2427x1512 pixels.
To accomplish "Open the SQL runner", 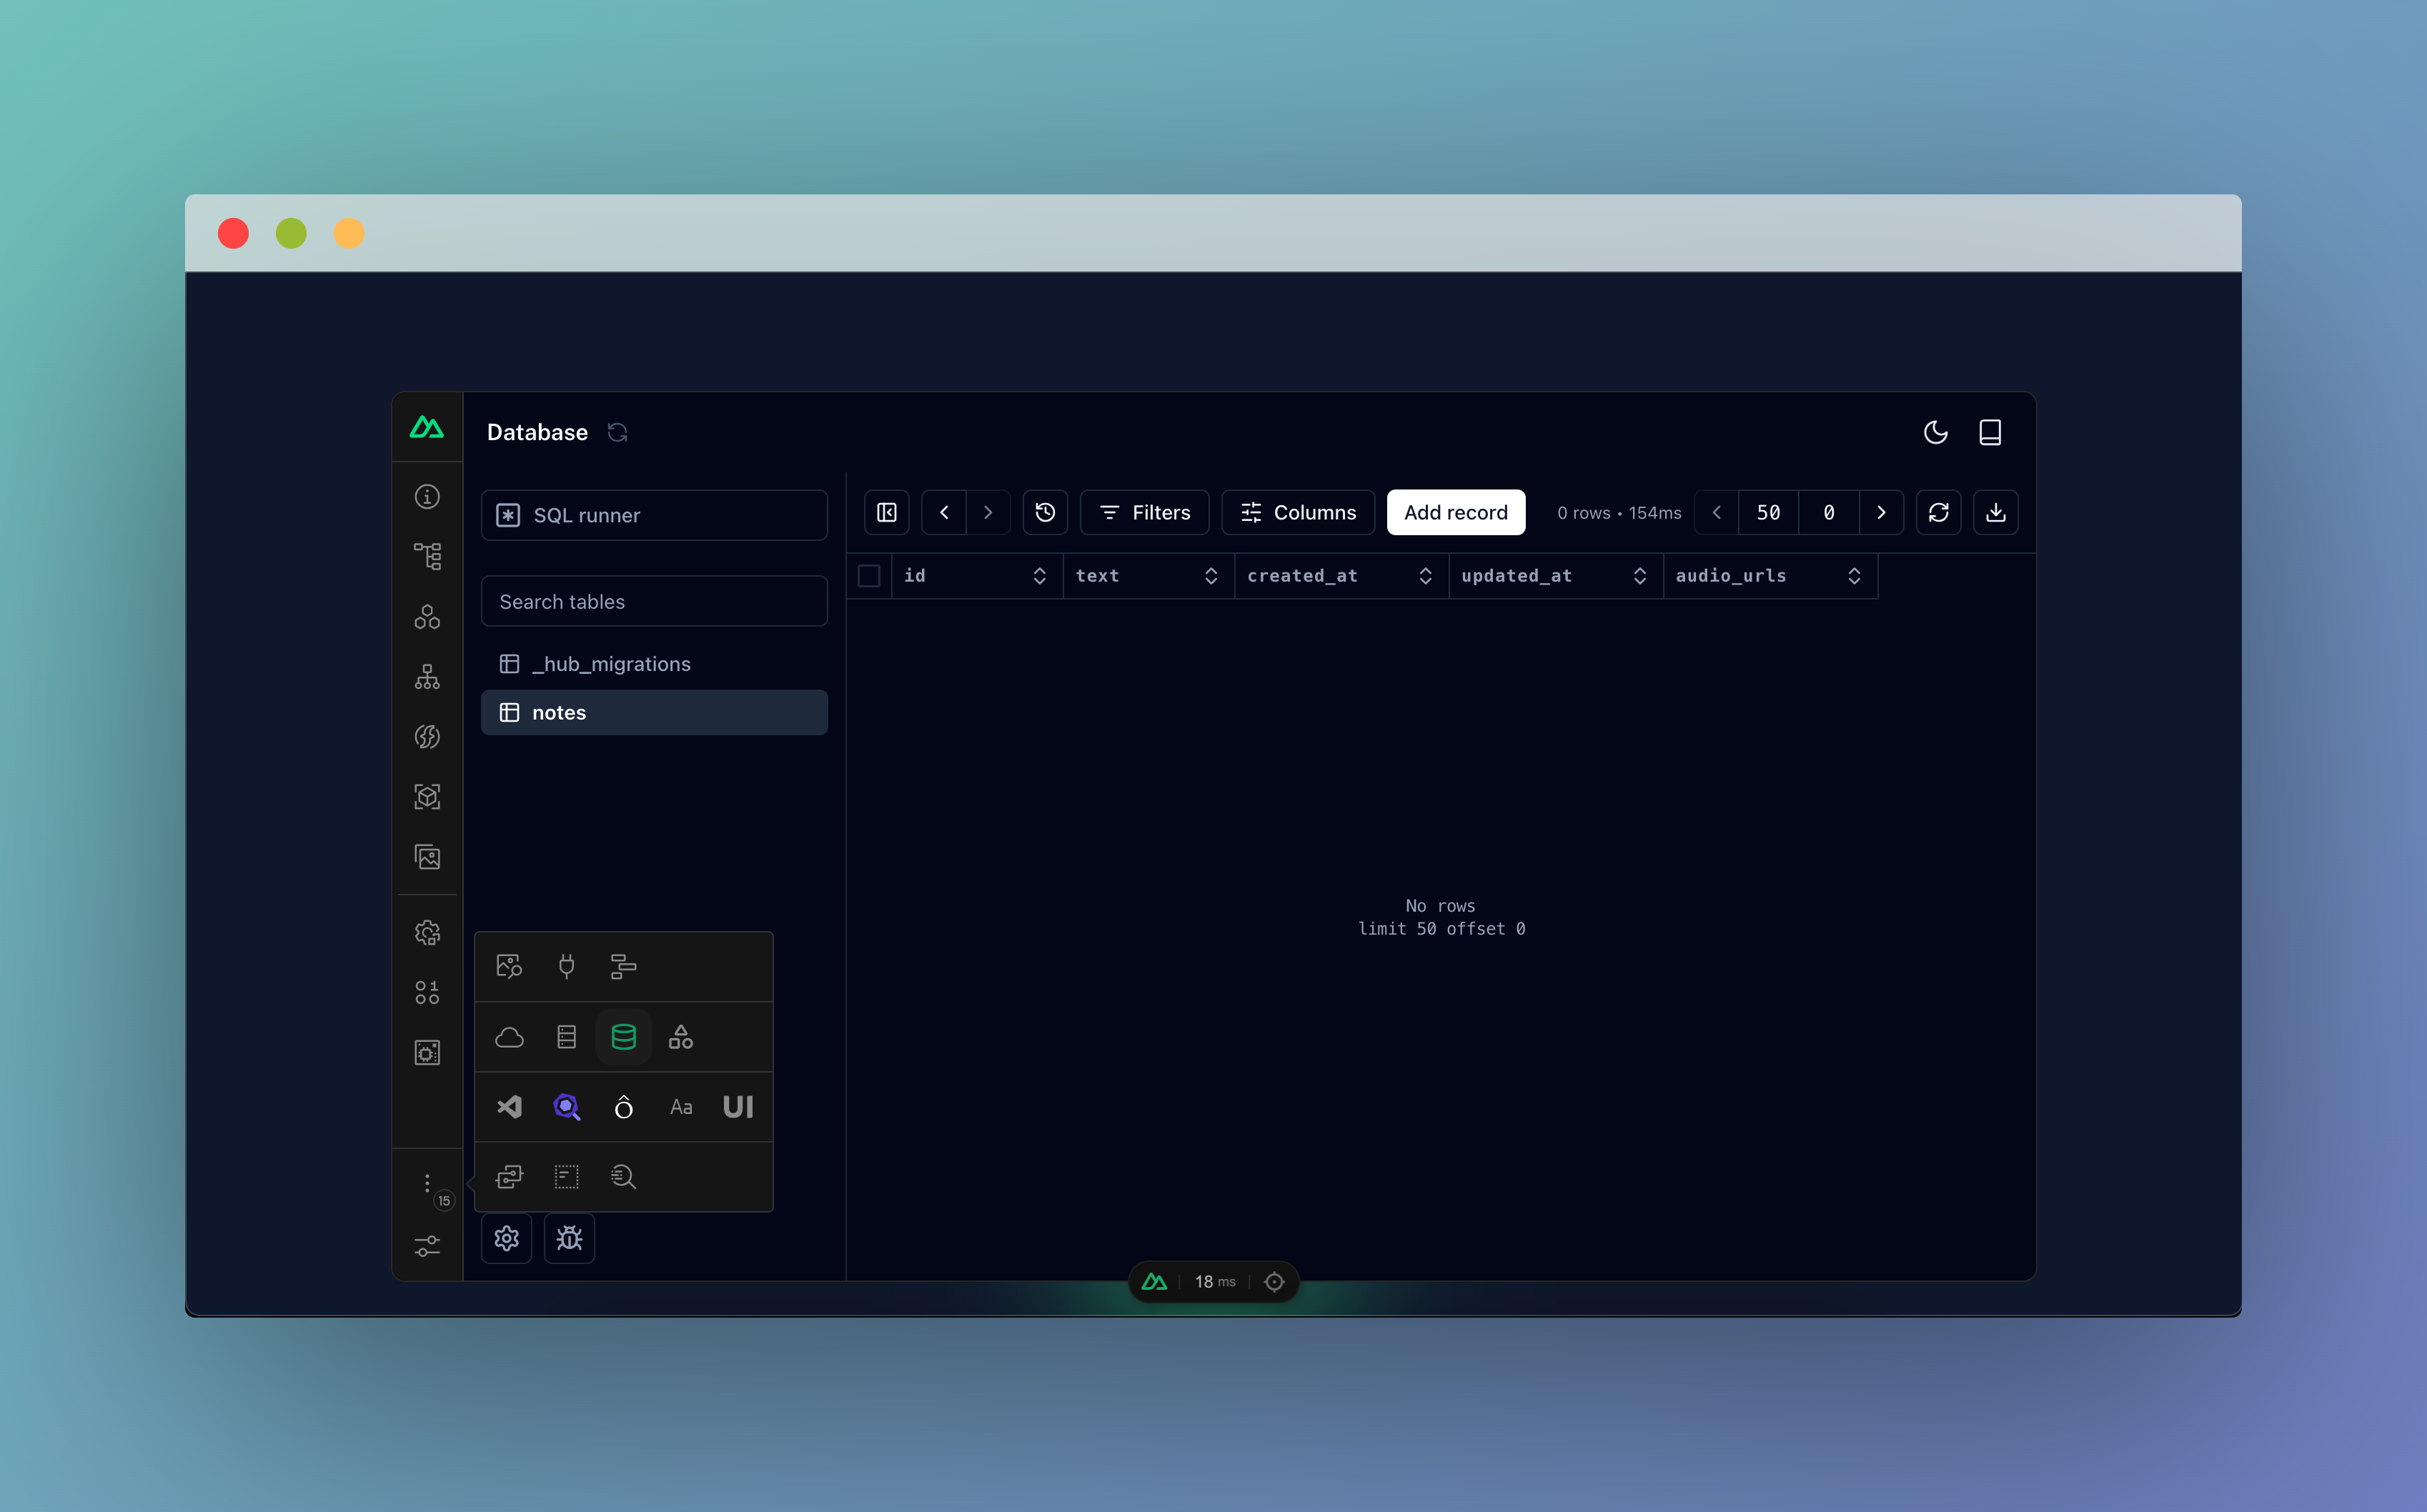I will coord(654,515).
